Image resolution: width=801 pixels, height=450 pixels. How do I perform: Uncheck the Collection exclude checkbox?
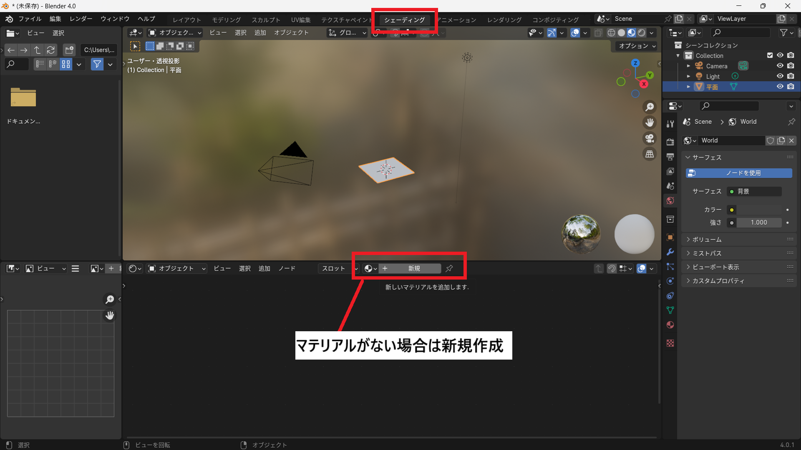tap(770, 55)
